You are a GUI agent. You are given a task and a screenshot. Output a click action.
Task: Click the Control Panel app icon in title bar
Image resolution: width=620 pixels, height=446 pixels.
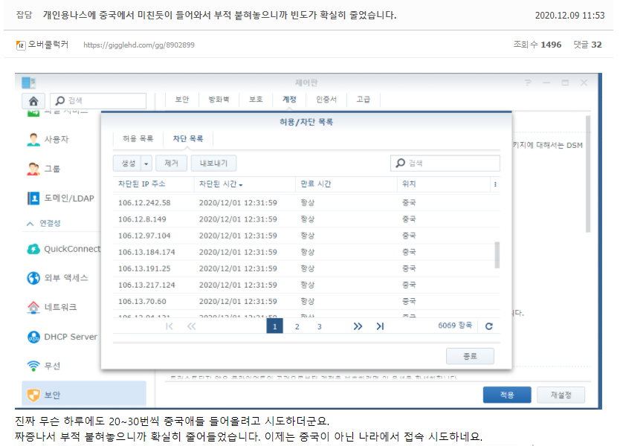28,83
